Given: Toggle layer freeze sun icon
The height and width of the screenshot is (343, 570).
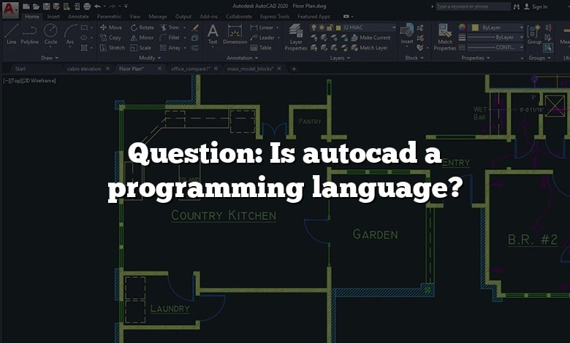Looking at the screenshot, I should [322, 27].
